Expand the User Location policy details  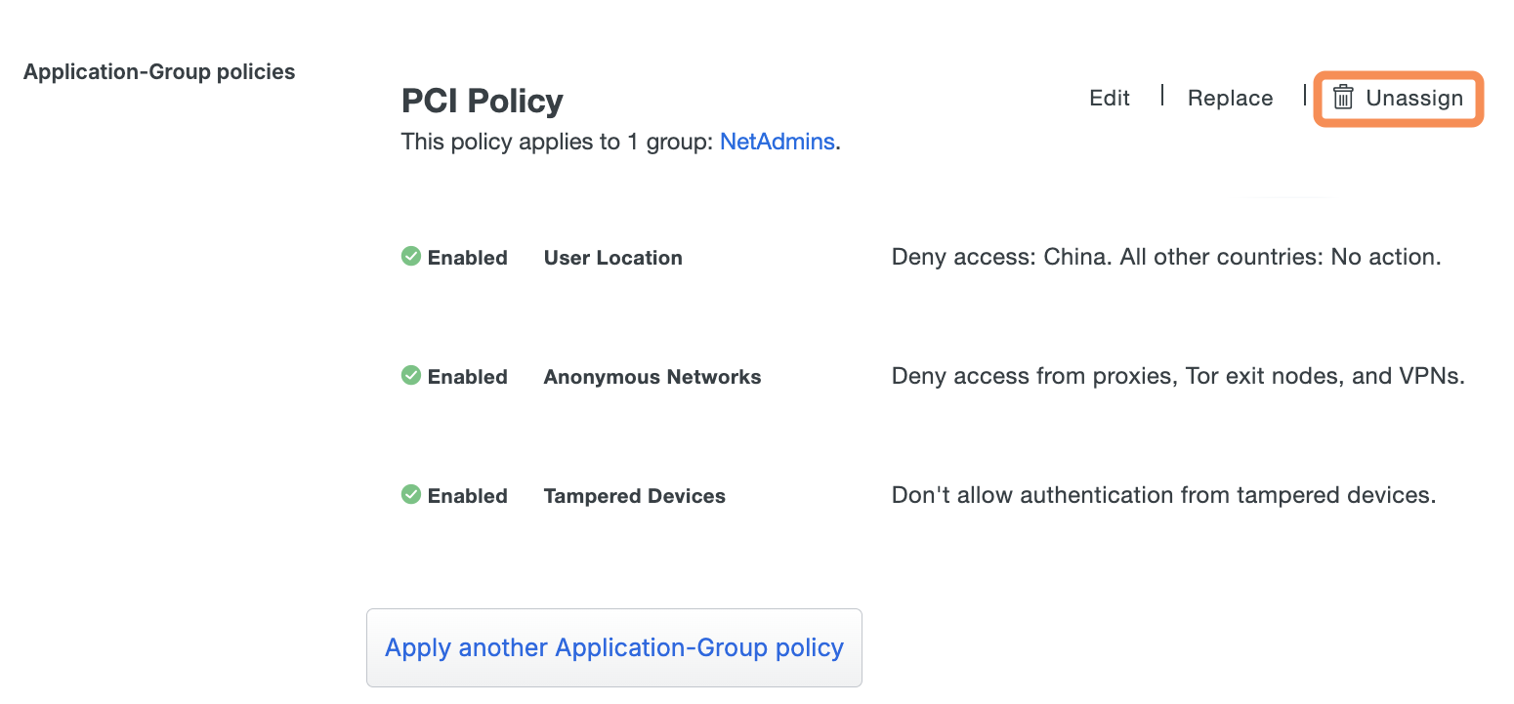point(612,257)
